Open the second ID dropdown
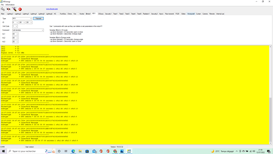Image resolution: width=273 pixels, height=154 pixels. 22,22
